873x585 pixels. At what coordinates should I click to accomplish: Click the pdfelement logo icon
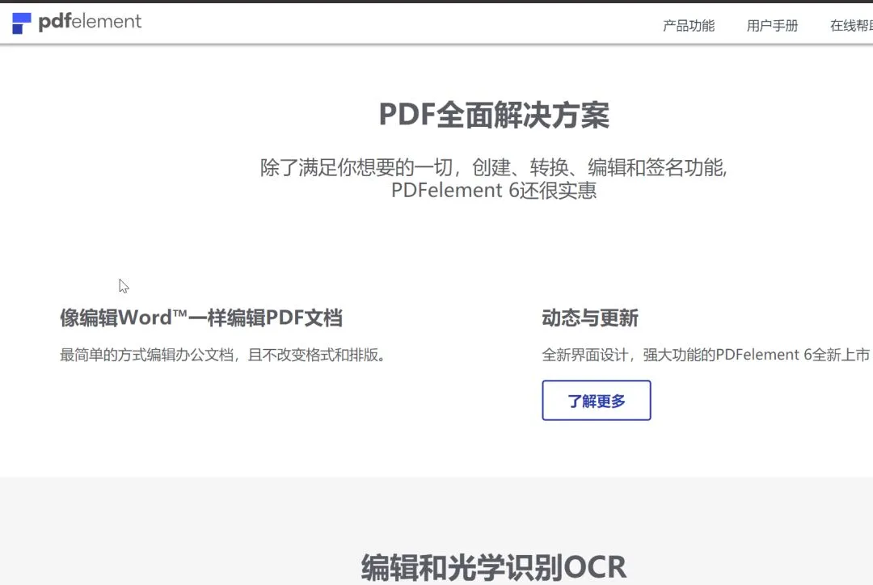coord(22,23)
